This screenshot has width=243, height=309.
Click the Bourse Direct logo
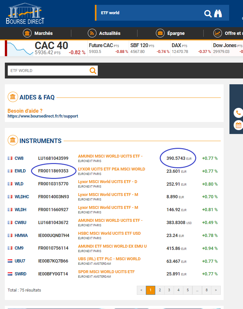25,14
